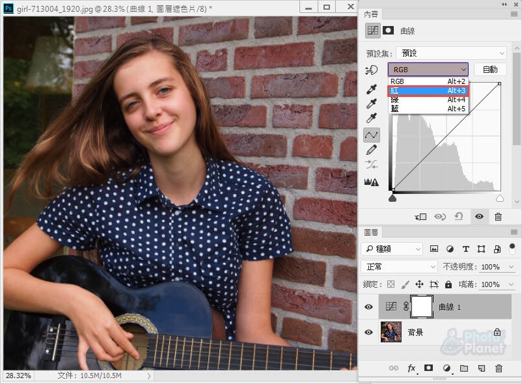Choose 藍 channel from dropdown list
Screen dimensions: 522x384
pyautogui.click(x=428, y=109)
